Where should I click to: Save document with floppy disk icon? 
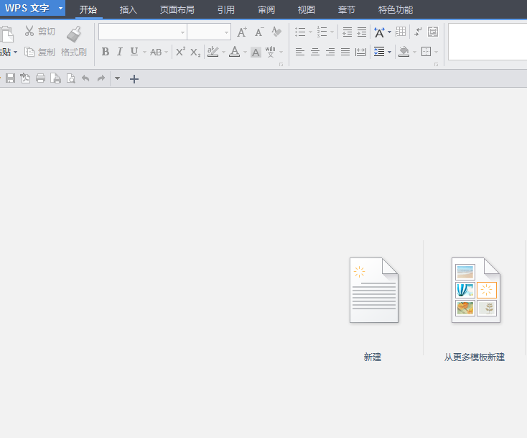click(11, 78)
